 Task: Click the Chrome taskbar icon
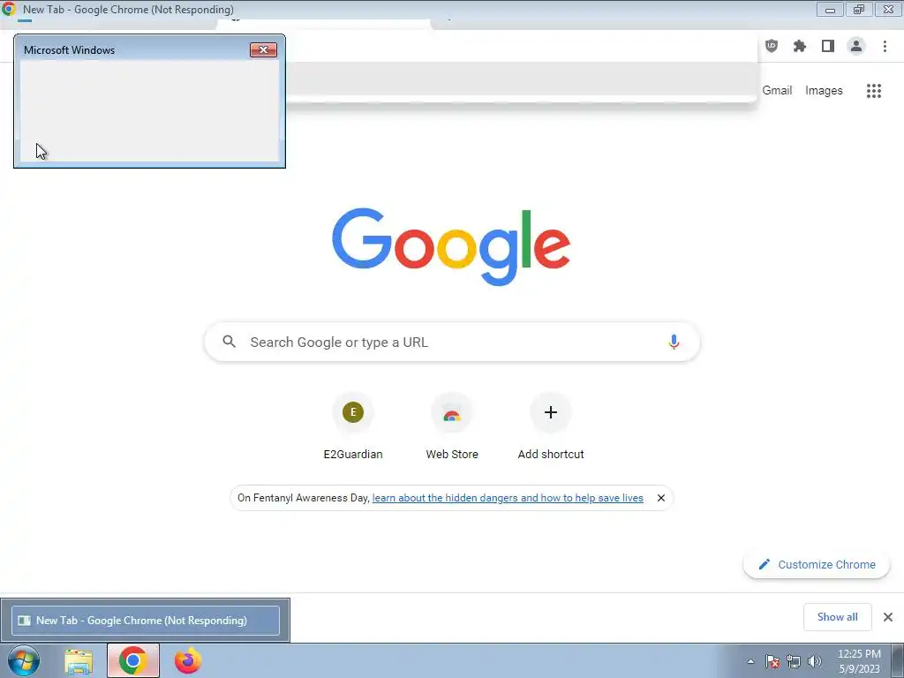coord(133,660)
